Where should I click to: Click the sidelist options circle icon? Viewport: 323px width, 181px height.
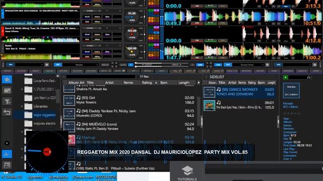pos(276,77)
